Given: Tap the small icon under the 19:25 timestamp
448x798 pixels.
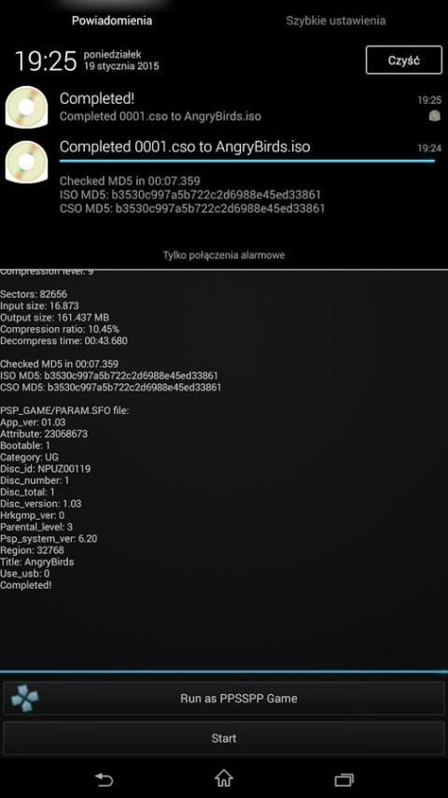Looking at the screenshot, I should click(434, 116).
